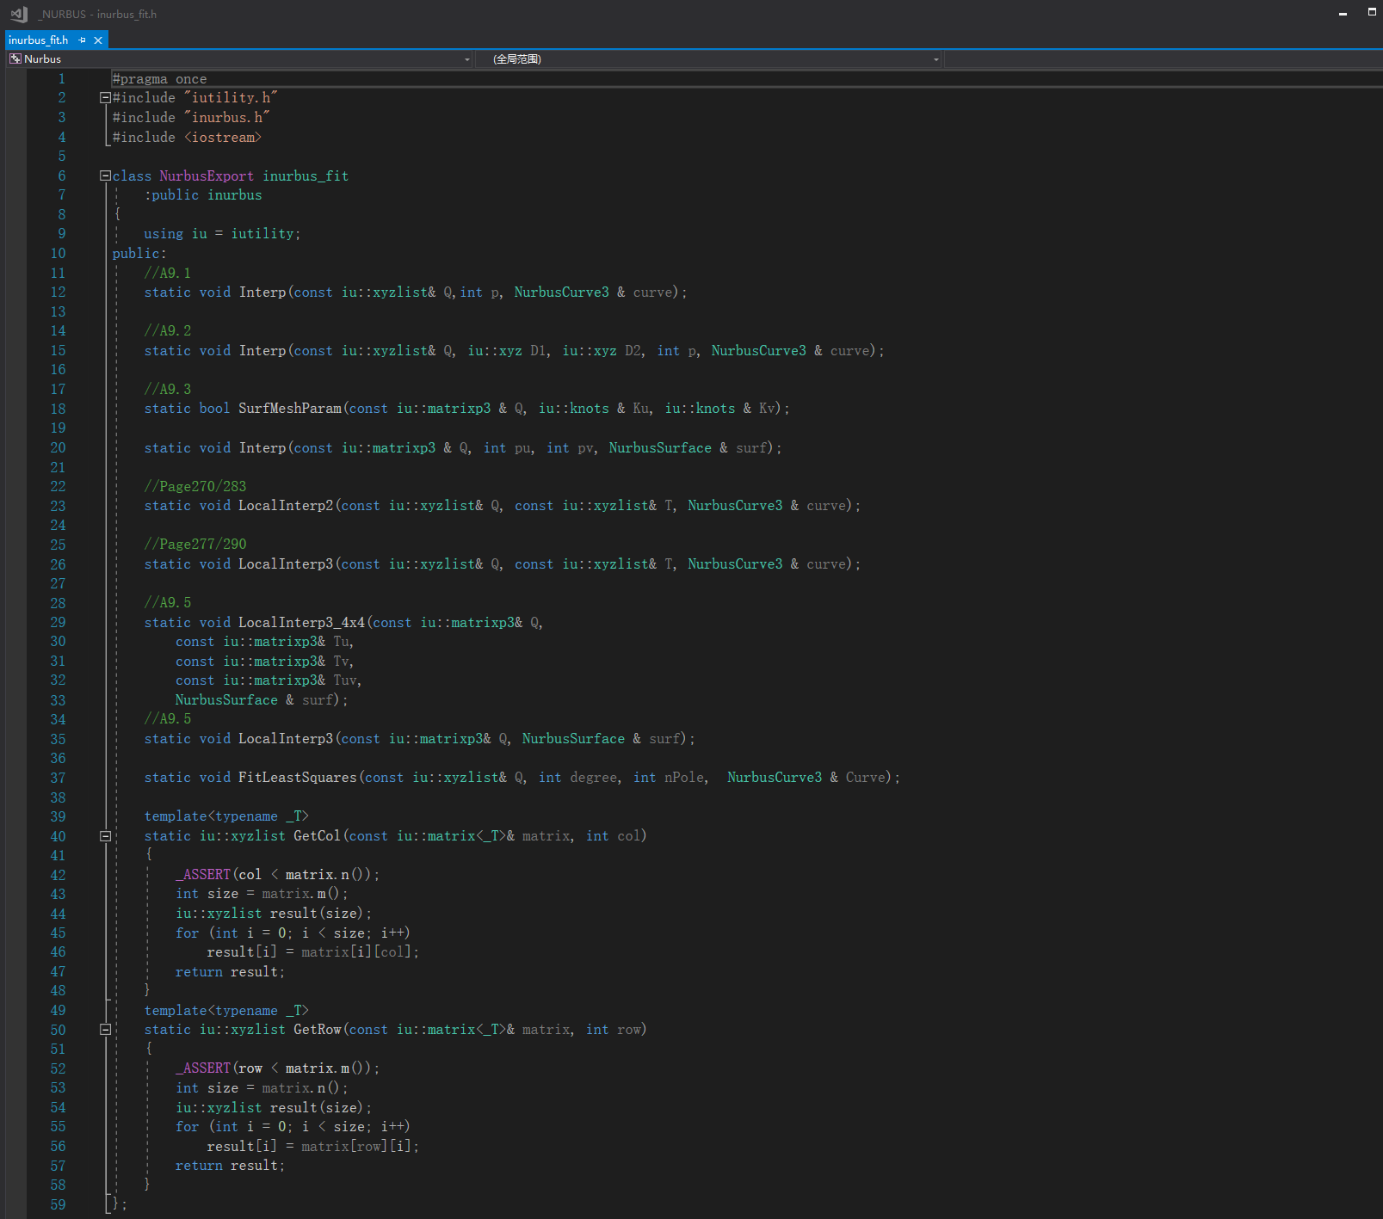Click the <iostream> include

223,138
